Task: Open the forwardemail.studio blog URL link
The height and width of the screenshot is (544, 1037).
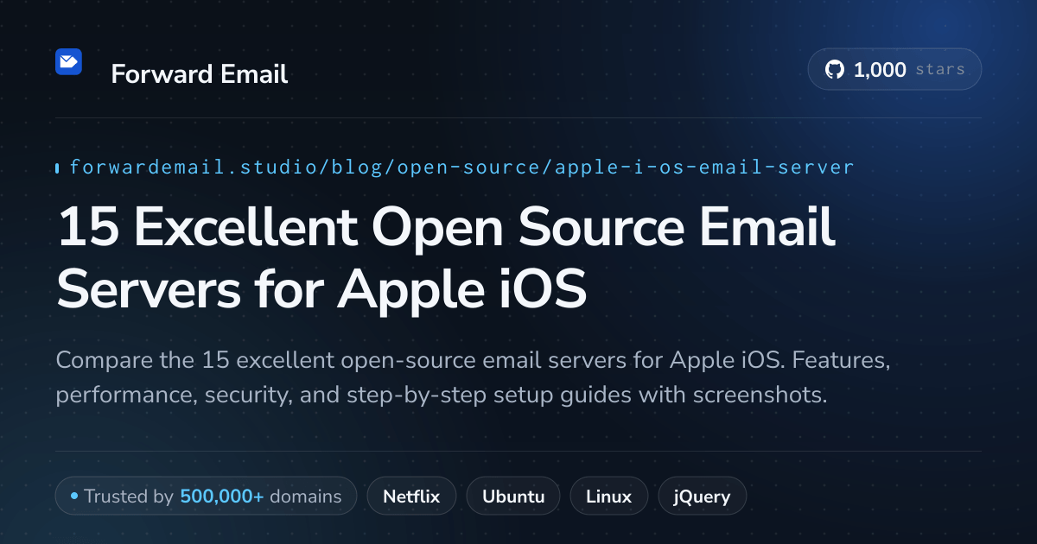Action: [x=461, y=167]
